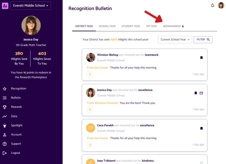Open envelope icon on Jessica Day's post
Viewport: 226px width, 164px height.
click(201, 93)
